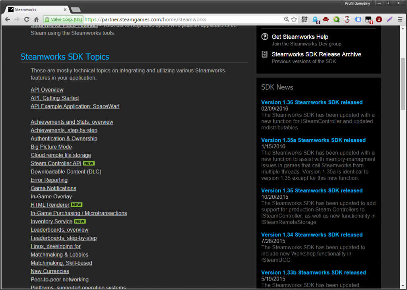Open Achievements and Stats, overview
Screen dimensions: 407x290
coord(72,122)
